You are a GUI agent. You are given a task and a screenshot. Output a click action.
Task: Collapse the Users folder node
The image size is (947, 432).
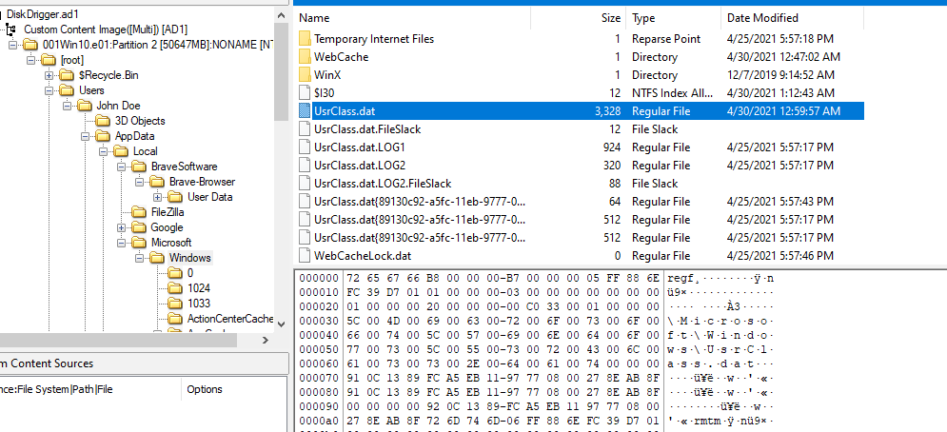pos(49,90)
